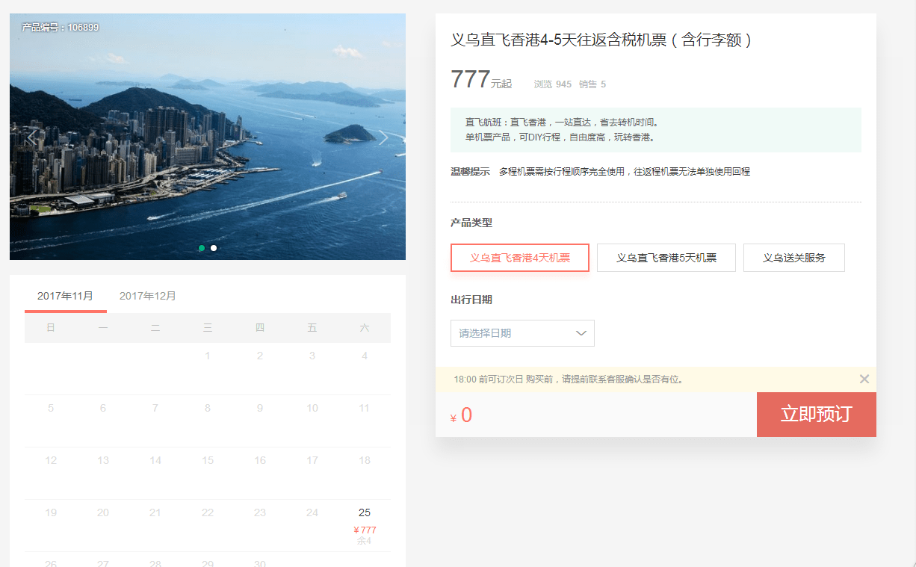The width and height of the screenshot is (916, 567).
Task: Click the 浏览 945 view count
Action: 553,84
